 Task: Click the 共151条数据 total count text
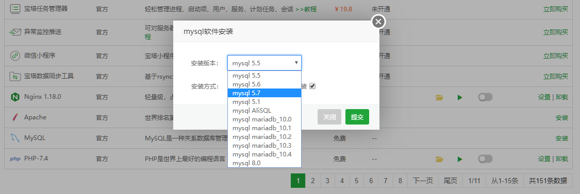548,181
